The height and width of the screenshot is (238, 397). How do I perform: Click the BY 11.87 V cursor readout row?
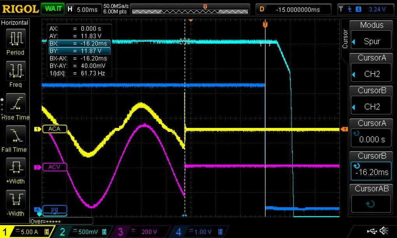[x=79, y=51]
